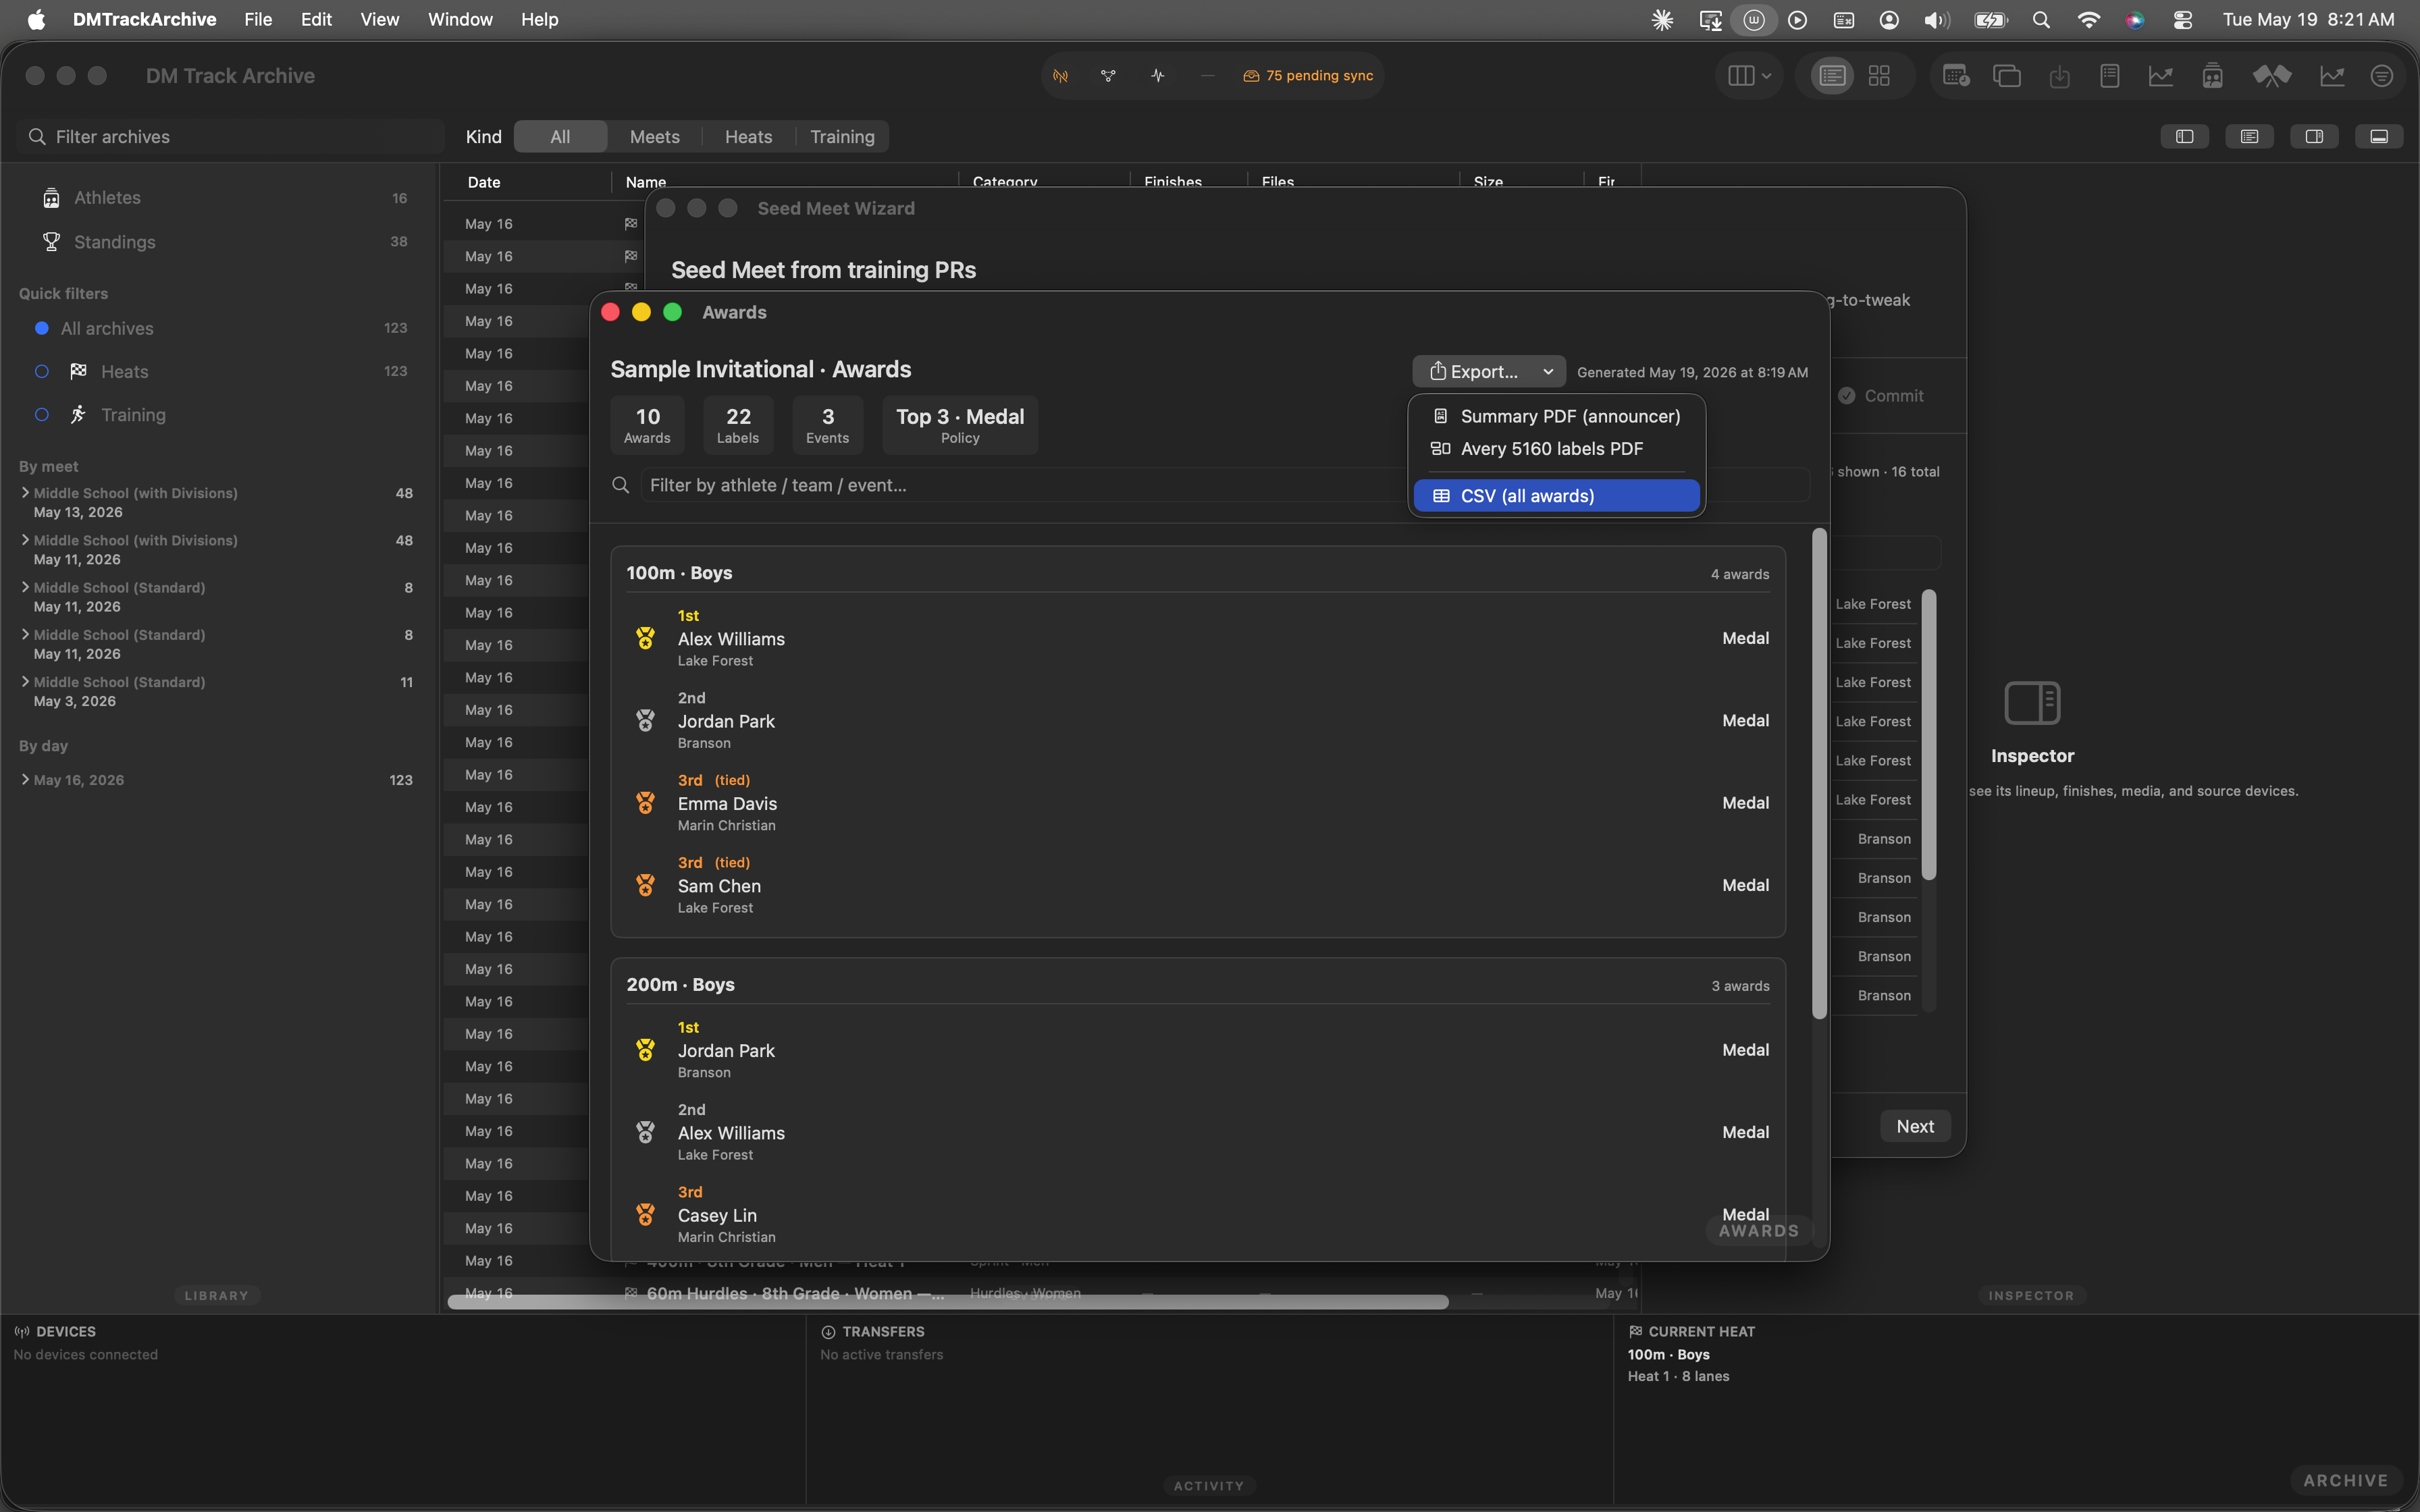The width and height of the screenshot is (2420, 1512).
Task: Click the Current Heat flag icon
Action: click(1635, 1332)
